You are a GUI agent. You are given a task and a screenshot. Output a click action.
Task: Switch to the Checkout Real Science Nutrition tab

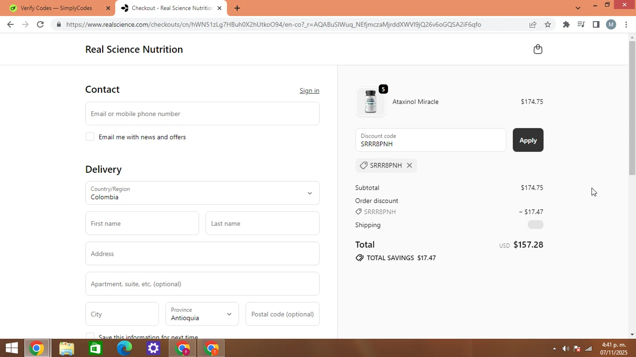[171, 8]
